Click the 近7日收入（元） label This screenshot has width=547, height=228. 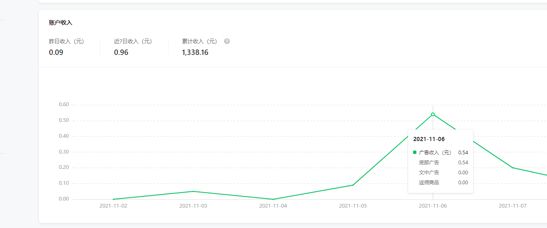pyautogui.click(x=133, y=42)
